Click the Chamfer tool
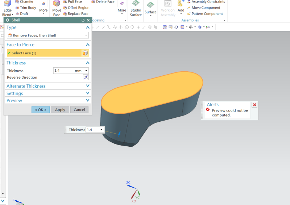The height and width of the screenshot is (205, 290). (24, 2)
